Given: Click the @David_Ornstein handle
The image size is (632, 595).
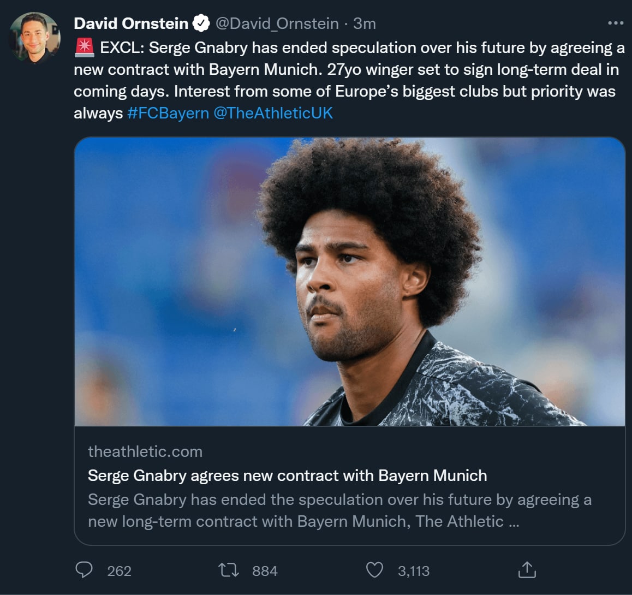Looking at the screenshot, I should (x=277, y=23).
